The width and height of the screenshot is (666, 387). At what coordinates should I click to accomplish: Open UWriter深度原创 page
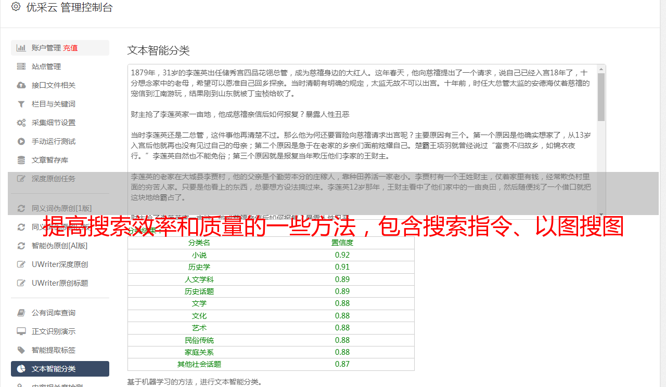point(60,264)
